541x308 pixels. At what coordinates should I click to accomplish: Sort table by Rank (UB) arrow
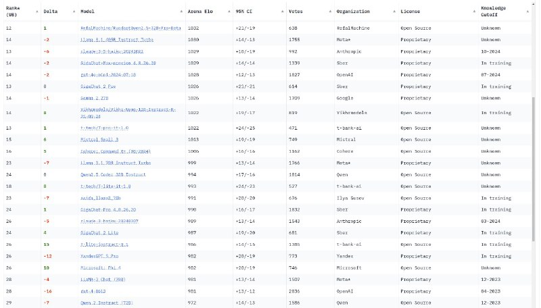(37, 11)
